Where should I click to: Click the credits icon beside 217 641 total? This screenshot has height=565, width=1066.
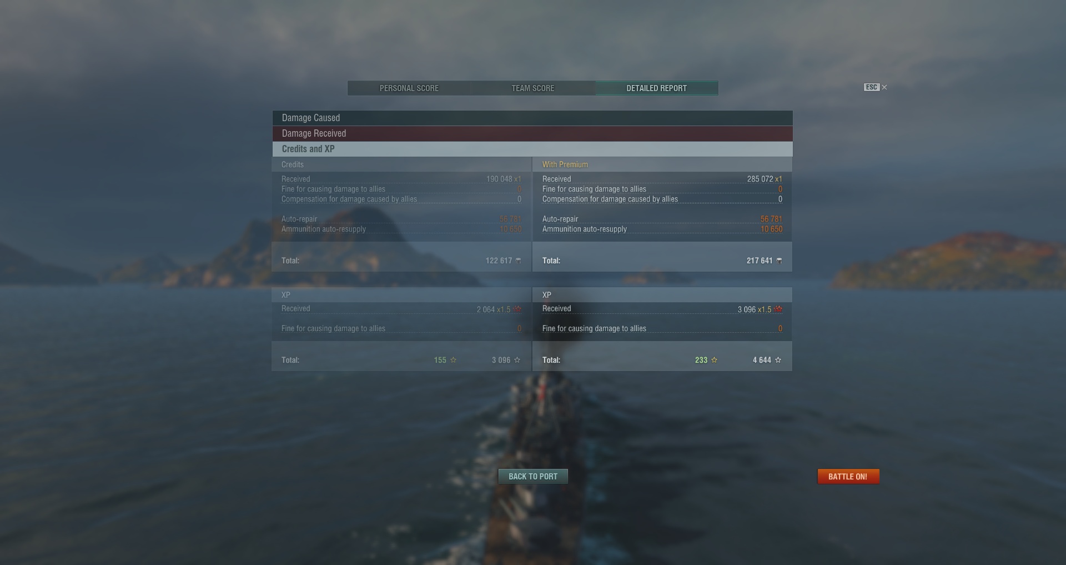point(779,261)
